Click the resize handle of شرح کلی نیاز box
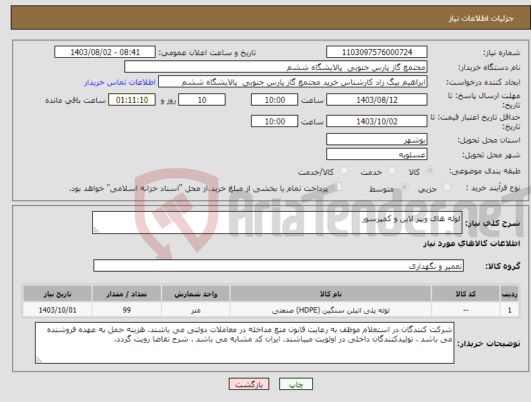The image size is (531, 402). point(96,230)
